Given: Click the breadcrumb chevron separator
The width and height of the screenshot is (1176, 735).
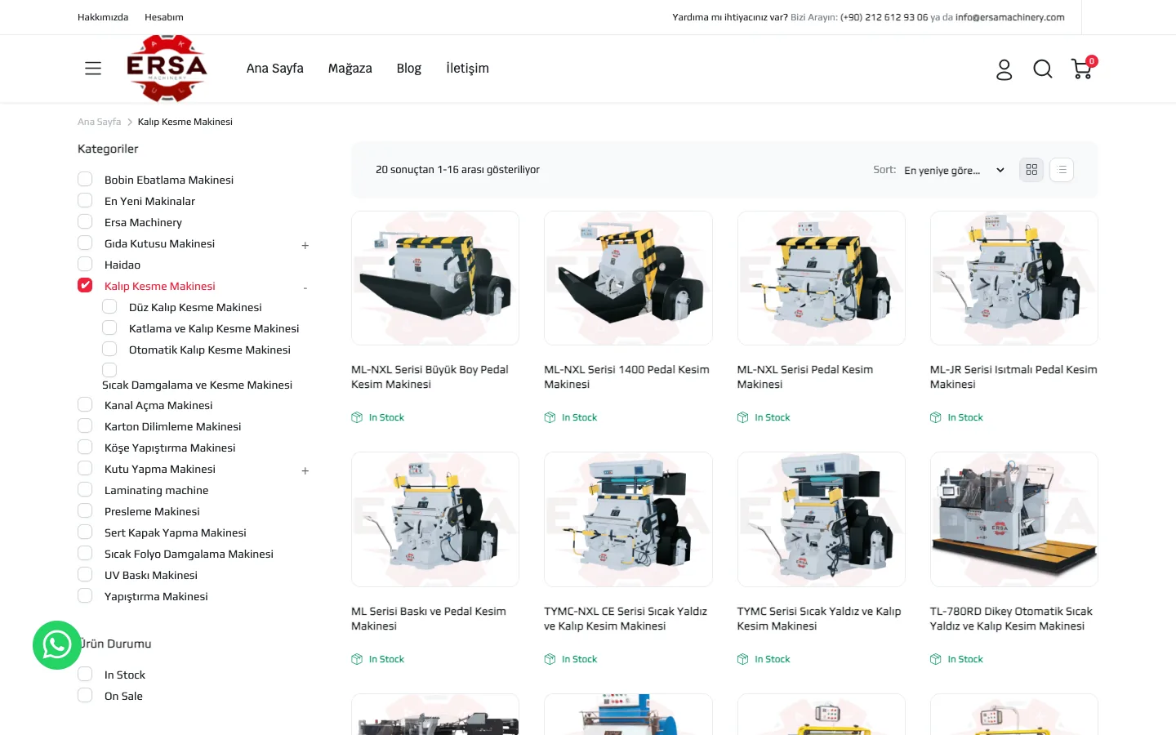Looking at the screenshot, I should coord(129,122).
